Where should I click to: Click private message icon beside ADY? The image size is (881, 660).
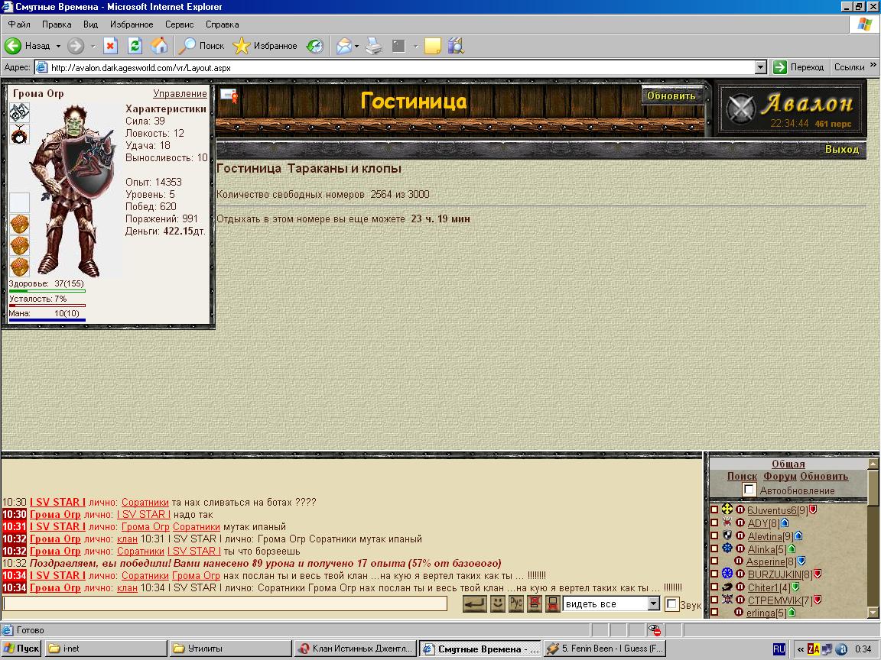[x=740, y=522]
